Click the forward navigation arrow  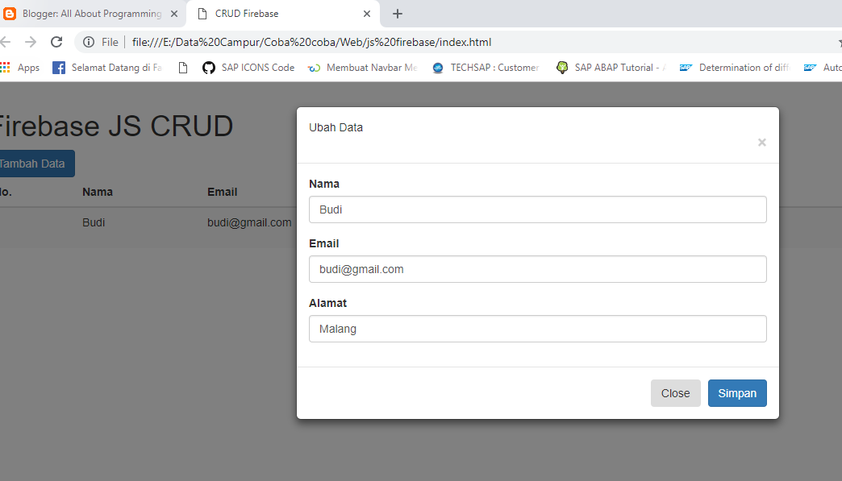coord(30,41)
